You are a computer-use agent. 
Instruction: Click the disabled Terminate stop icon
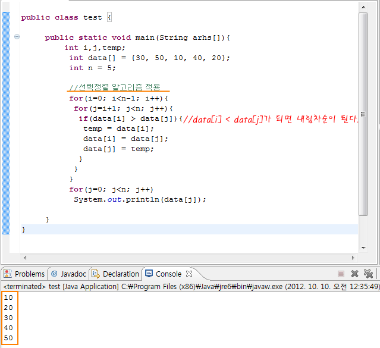[x=341, y=274]
